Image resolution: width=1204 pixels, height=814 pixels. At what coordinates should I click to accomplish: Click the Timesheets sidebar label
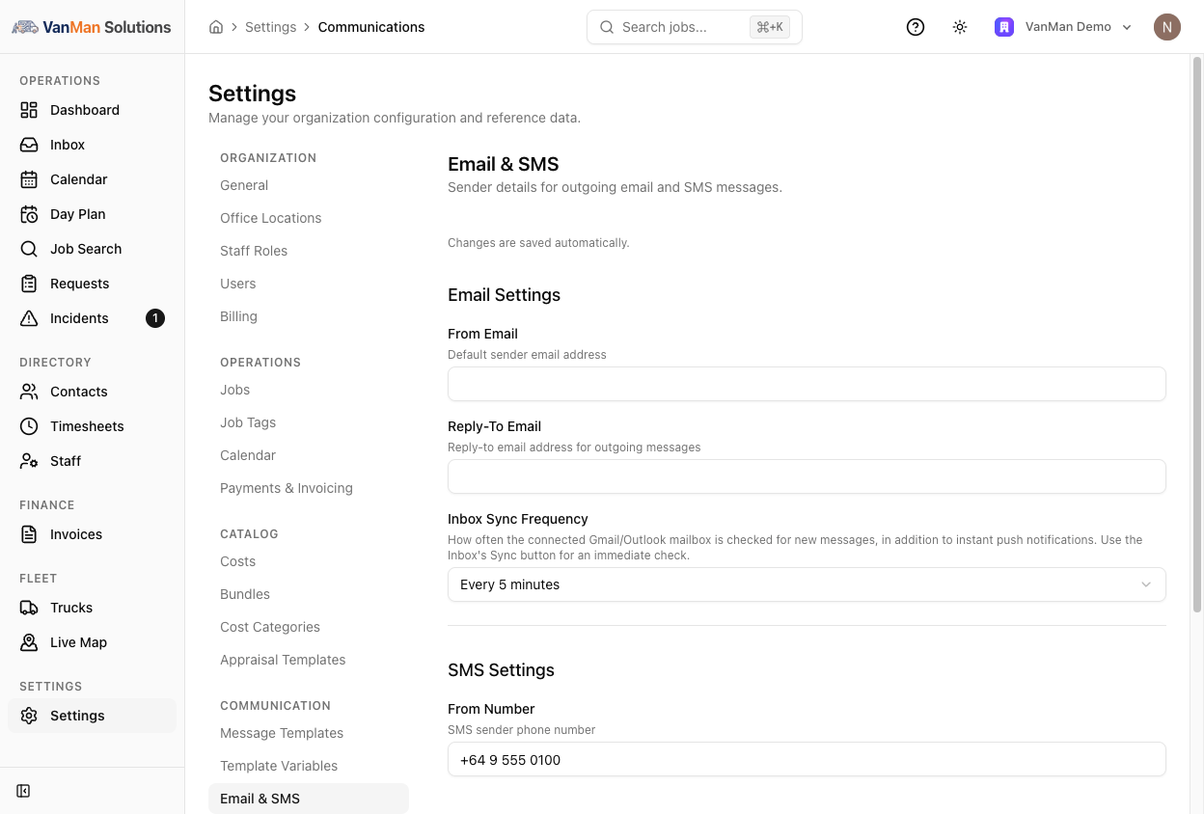click(x=87, y=426)
